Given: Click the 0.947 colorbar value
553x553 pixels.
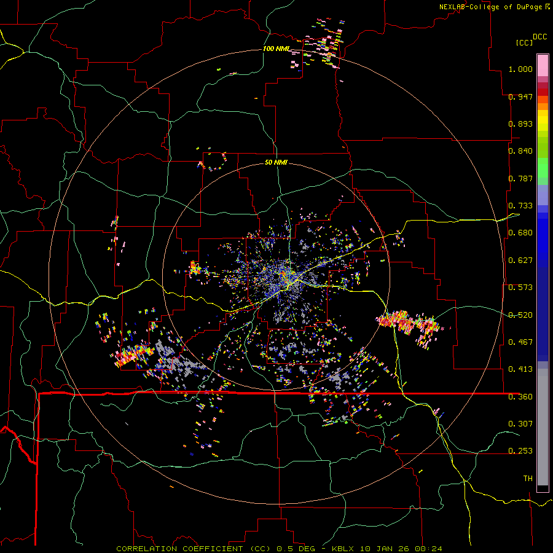Looking at the screenshot, I should coord(520,96).
